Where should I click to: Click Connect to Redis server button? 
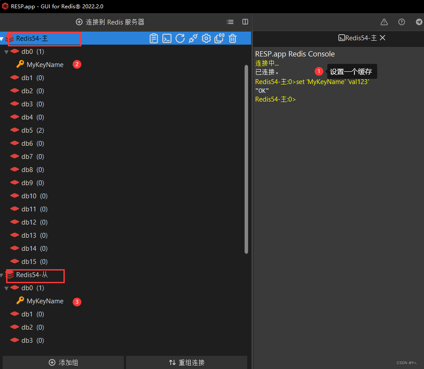coord(110,22)
